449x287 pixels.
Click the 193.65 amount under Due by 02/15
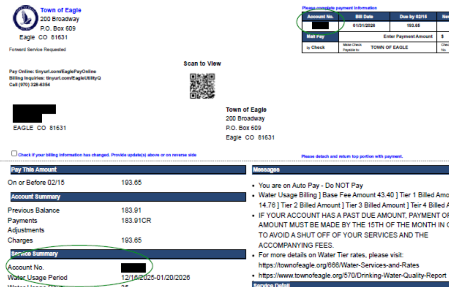413,26
